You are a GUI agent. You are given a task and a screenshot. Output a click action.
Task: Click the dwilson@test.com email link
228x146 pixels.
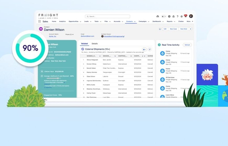87,36
